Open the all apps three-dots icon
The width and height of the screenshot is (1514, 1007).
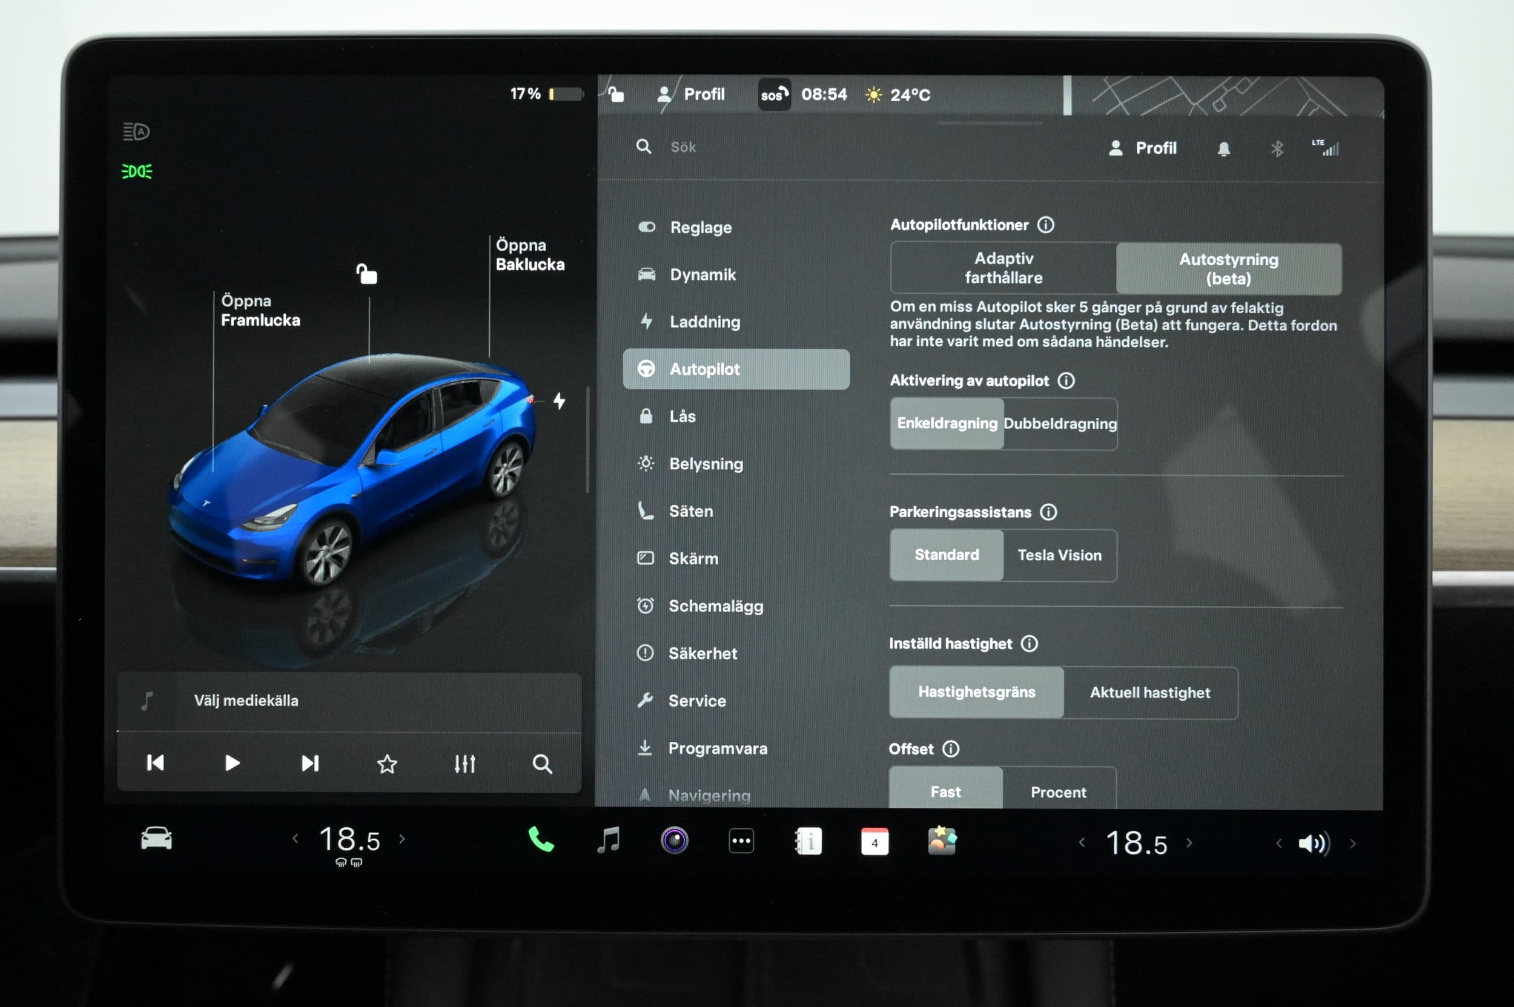[x=741, y=840]
